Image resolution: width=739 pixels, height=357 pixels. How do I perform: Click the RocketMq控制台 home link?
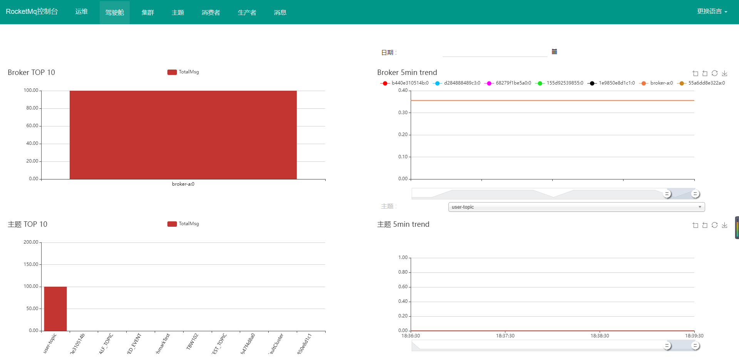click(x=32, y=11)
